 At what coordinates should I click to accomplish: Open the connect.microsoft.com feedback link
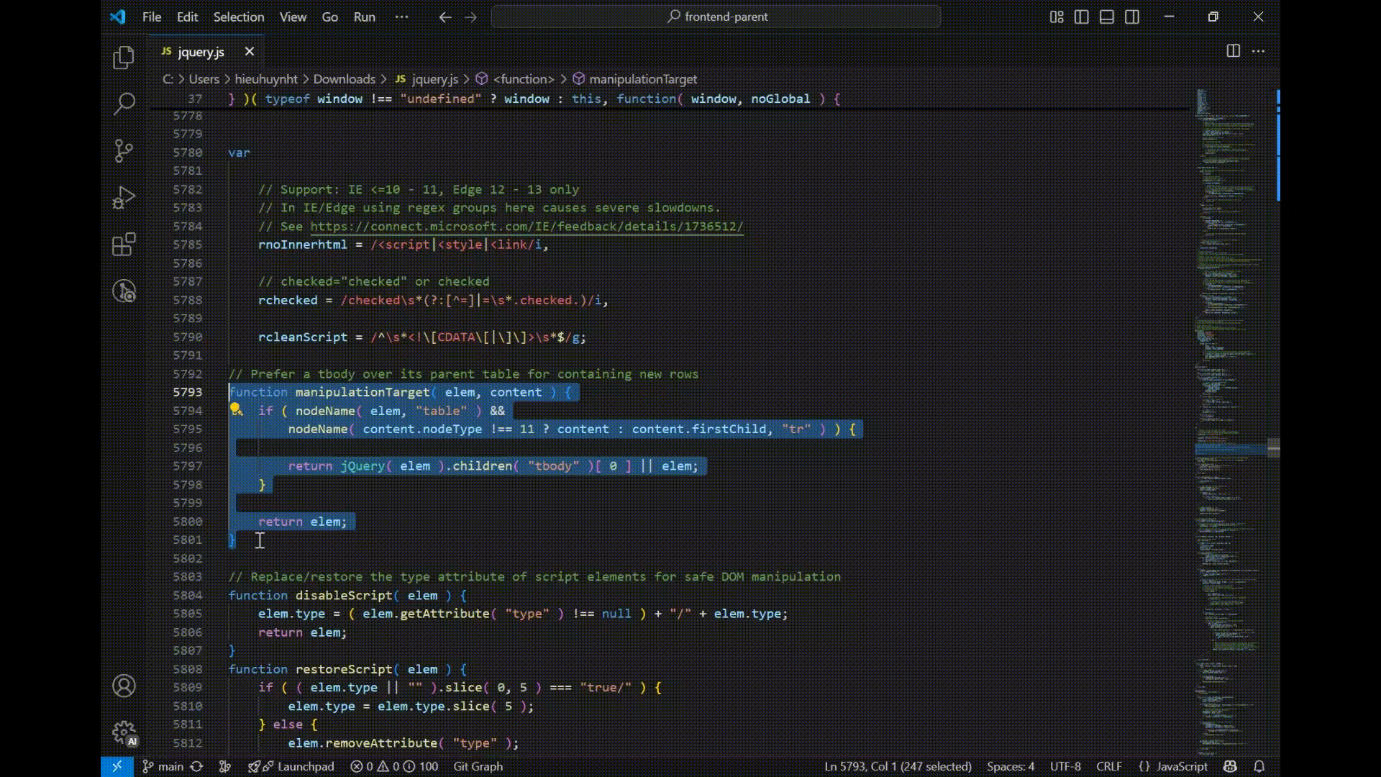527,227
